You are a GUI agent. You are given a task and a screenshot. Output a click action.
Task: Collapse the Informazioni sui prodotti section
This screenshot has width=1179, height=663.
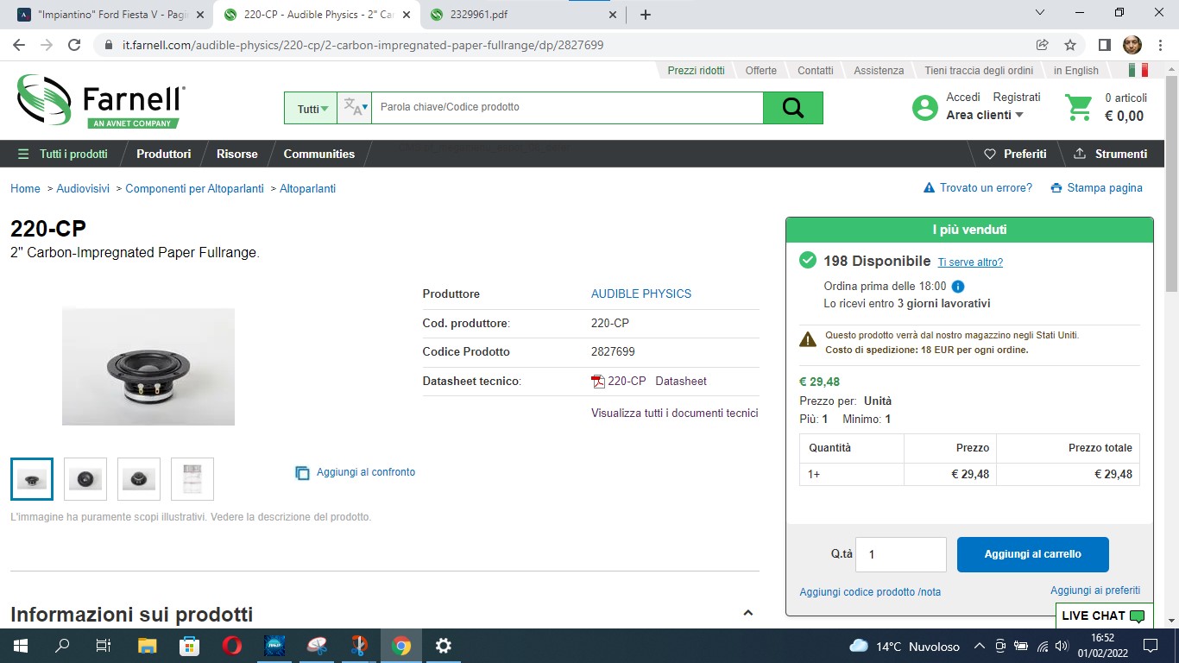[x=747, y=613]
